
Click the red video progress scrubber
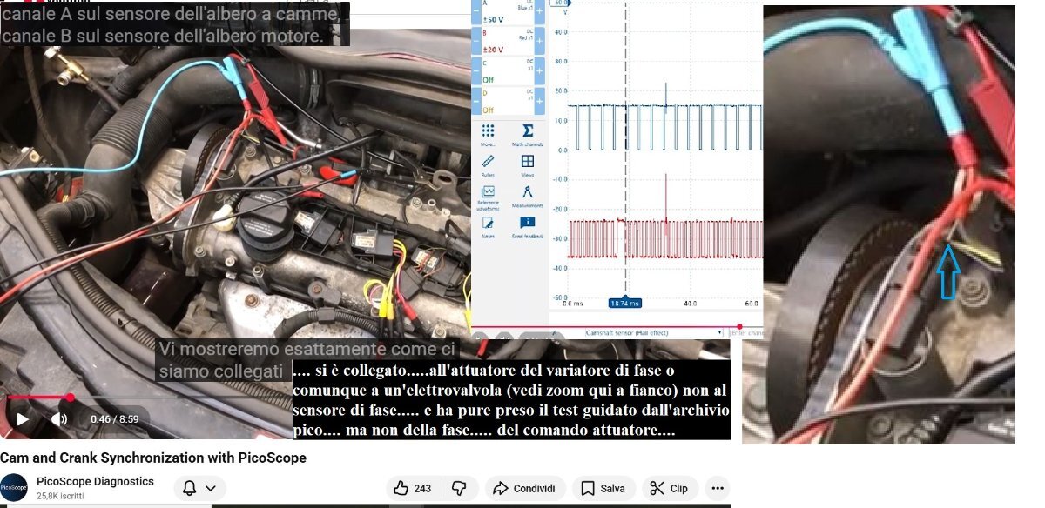pos(70,398)
